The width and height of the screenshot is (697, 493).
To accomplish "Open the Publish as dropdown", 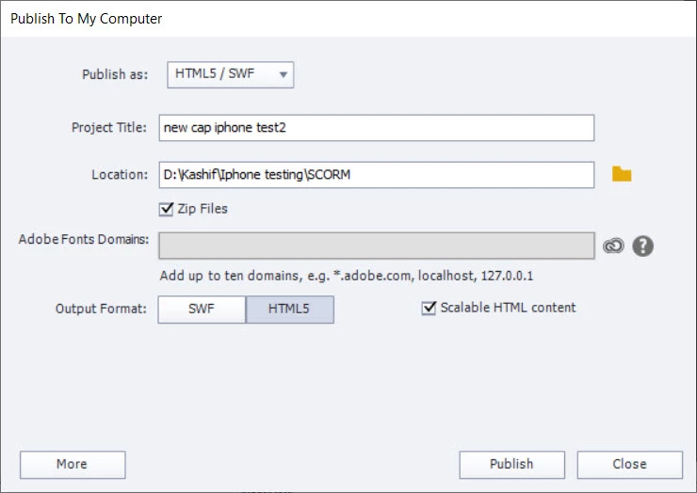I will click(230, 74).
